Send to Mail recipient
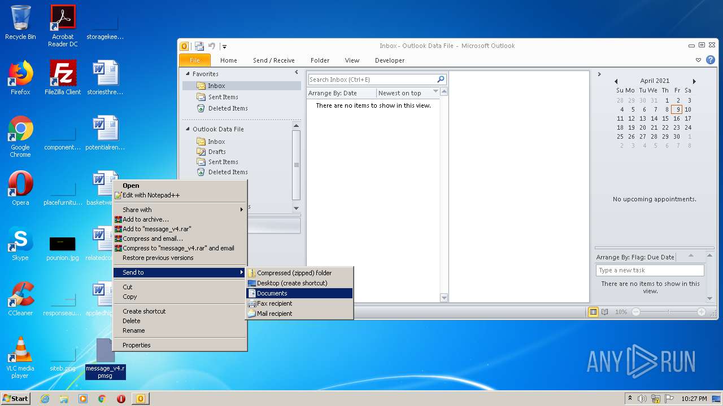This screenshot has width=723, height=406. (299, 314)
